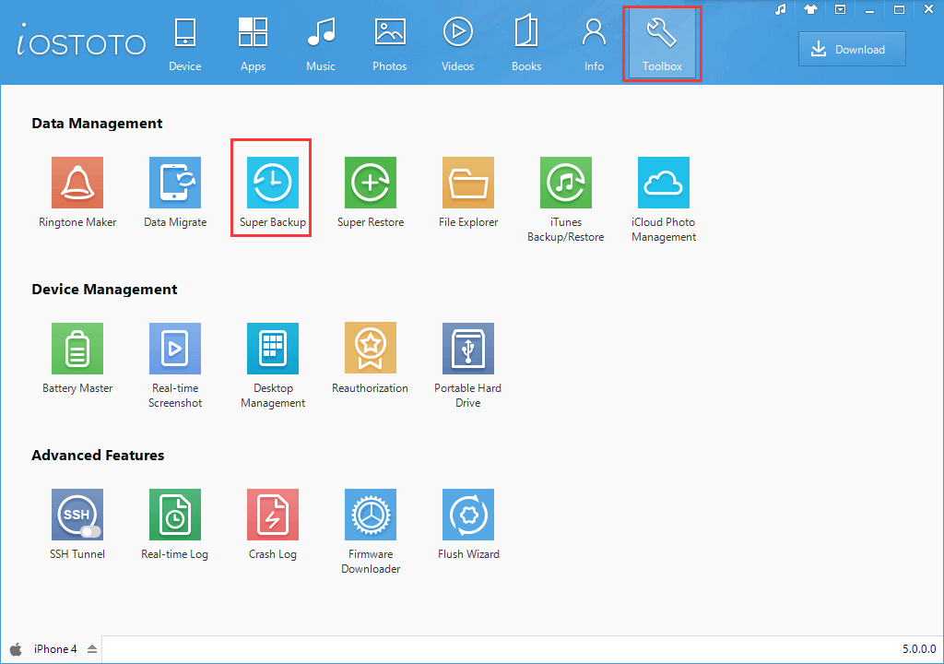Screen dimensions: 944x664
Task: Click the Download button
Action: tap(852, 50)
